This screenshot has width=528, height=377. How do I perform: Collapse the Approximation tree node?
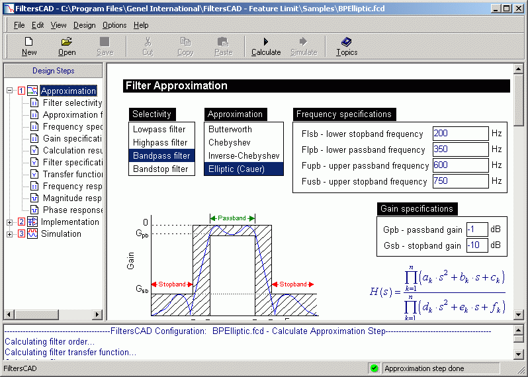click(x=10, y=91)
